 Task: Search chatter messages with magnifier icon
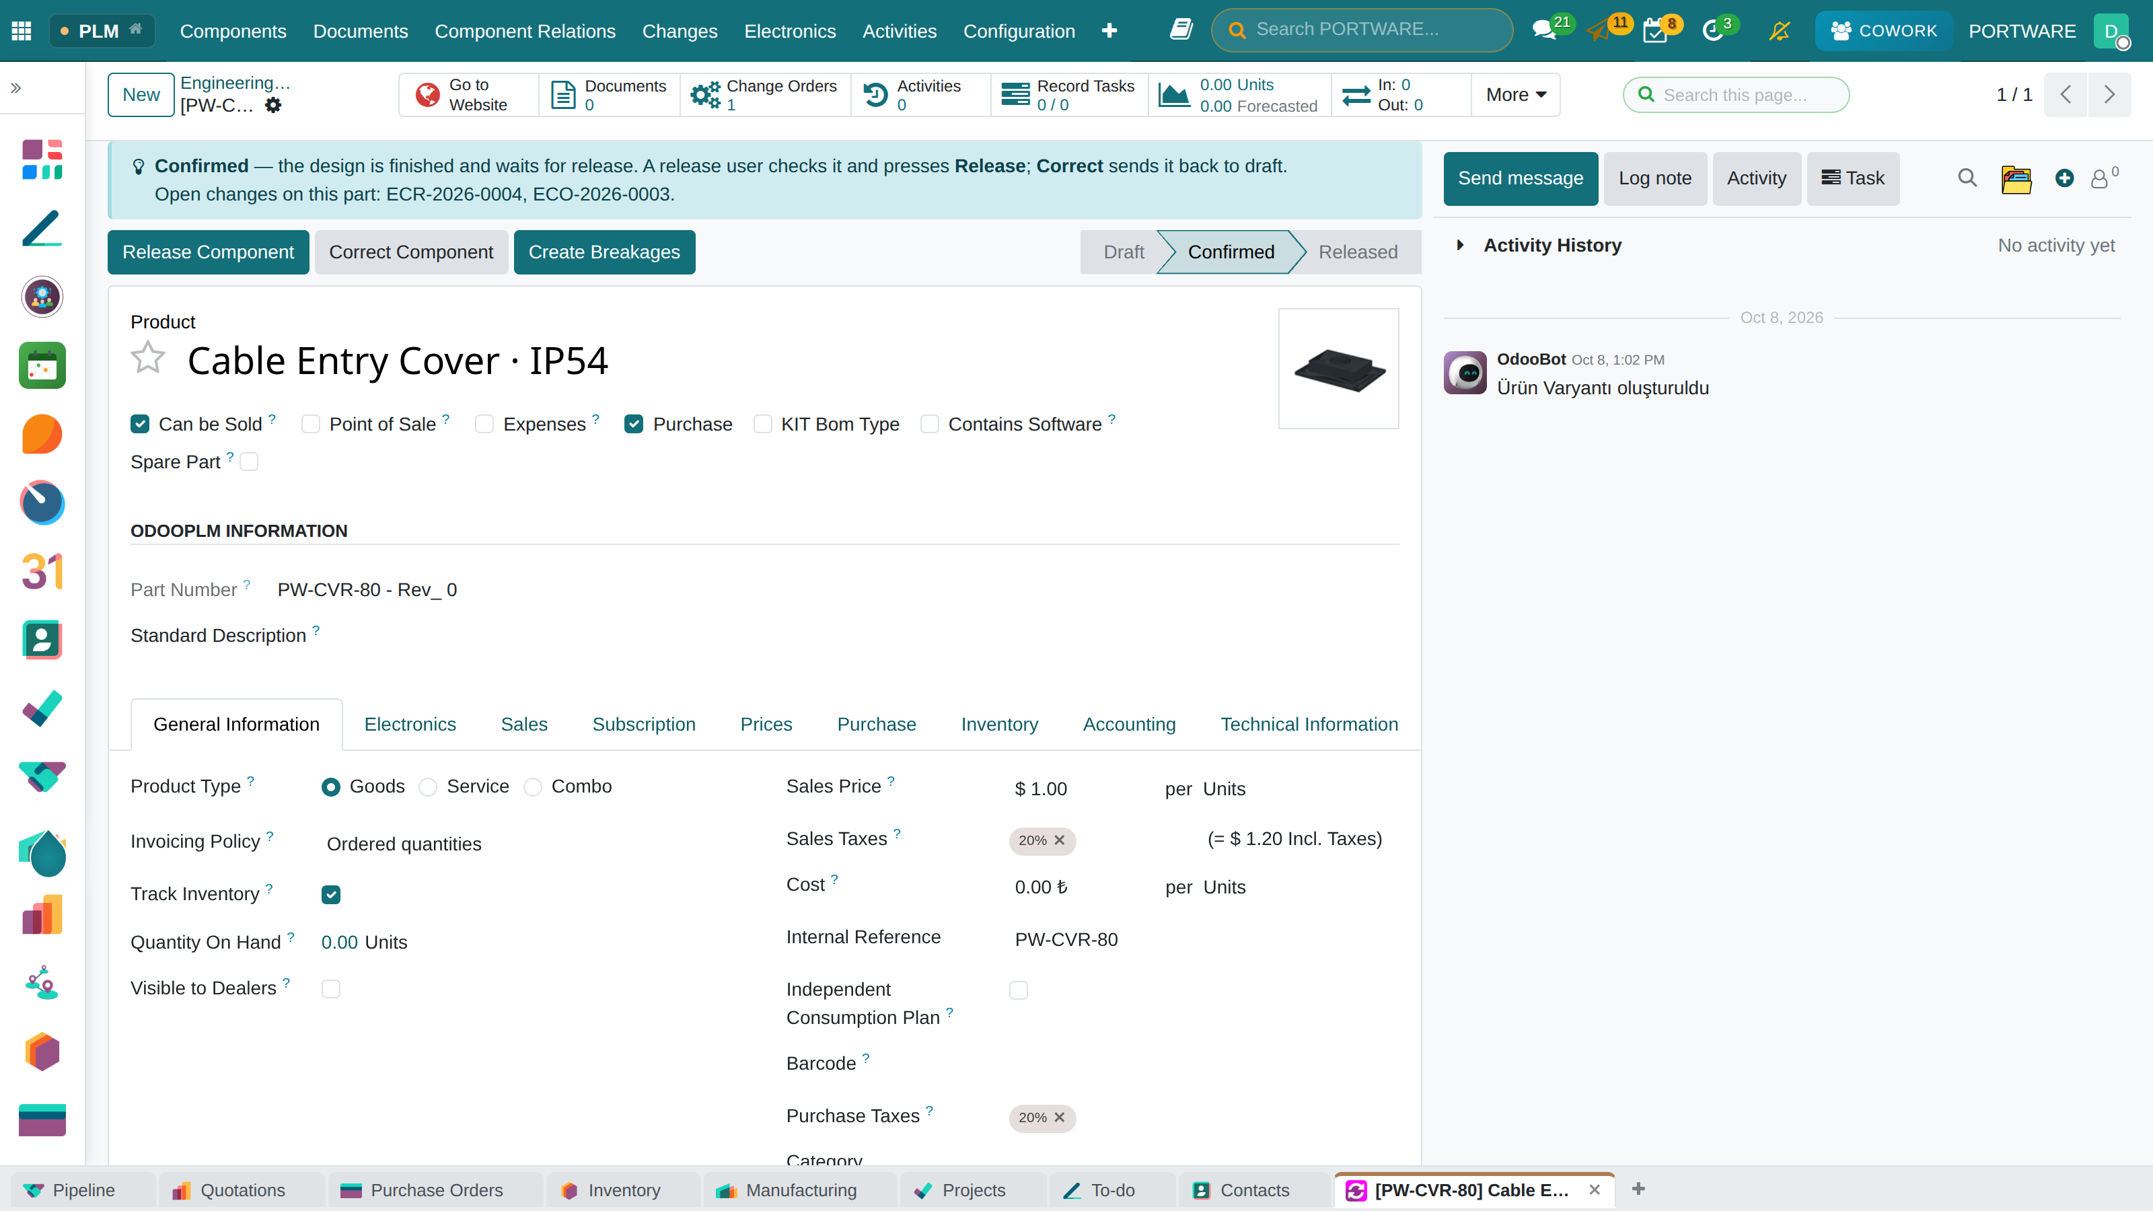click(x=1967, y=178)
